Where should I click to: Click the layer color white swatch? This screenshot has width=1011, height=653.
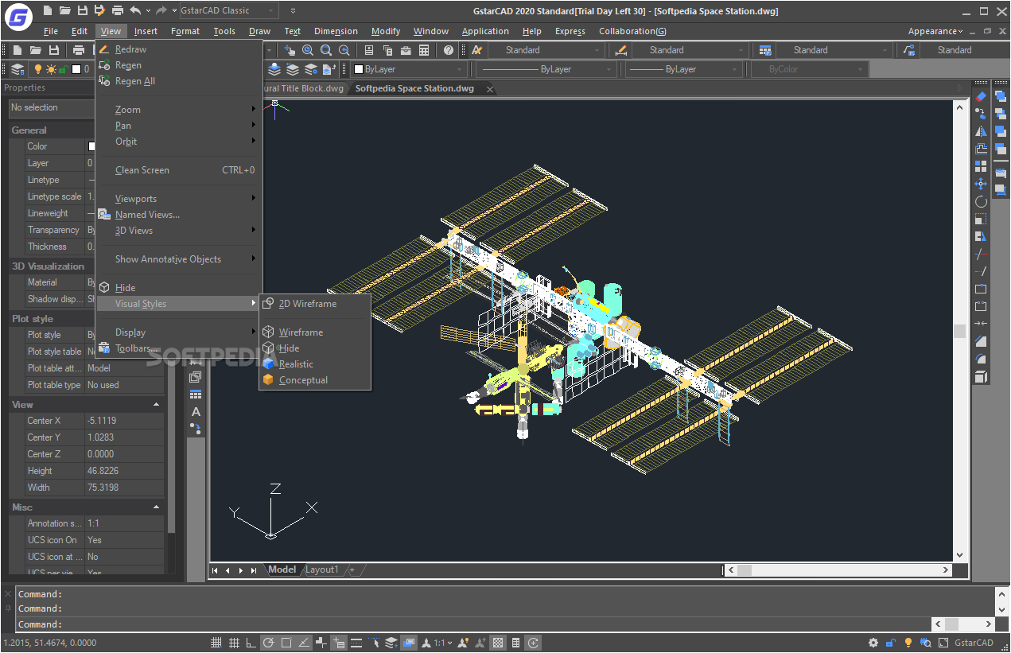76,69
